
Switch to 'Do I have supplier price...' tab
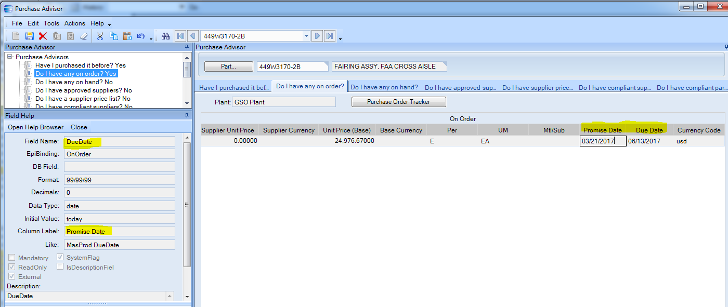click(x=537, y=88)
